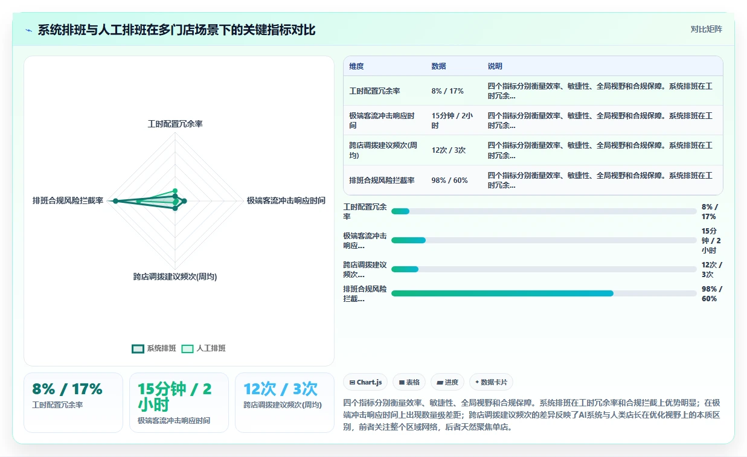Click table row 工时配置冗余率
The height and width of the screenshot is (457, 747).
(x=533, y=91)
